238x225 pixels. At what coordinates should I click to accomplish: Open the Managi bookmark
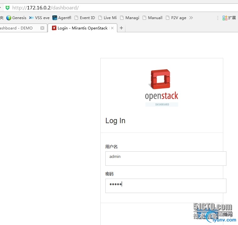(130, 18)
